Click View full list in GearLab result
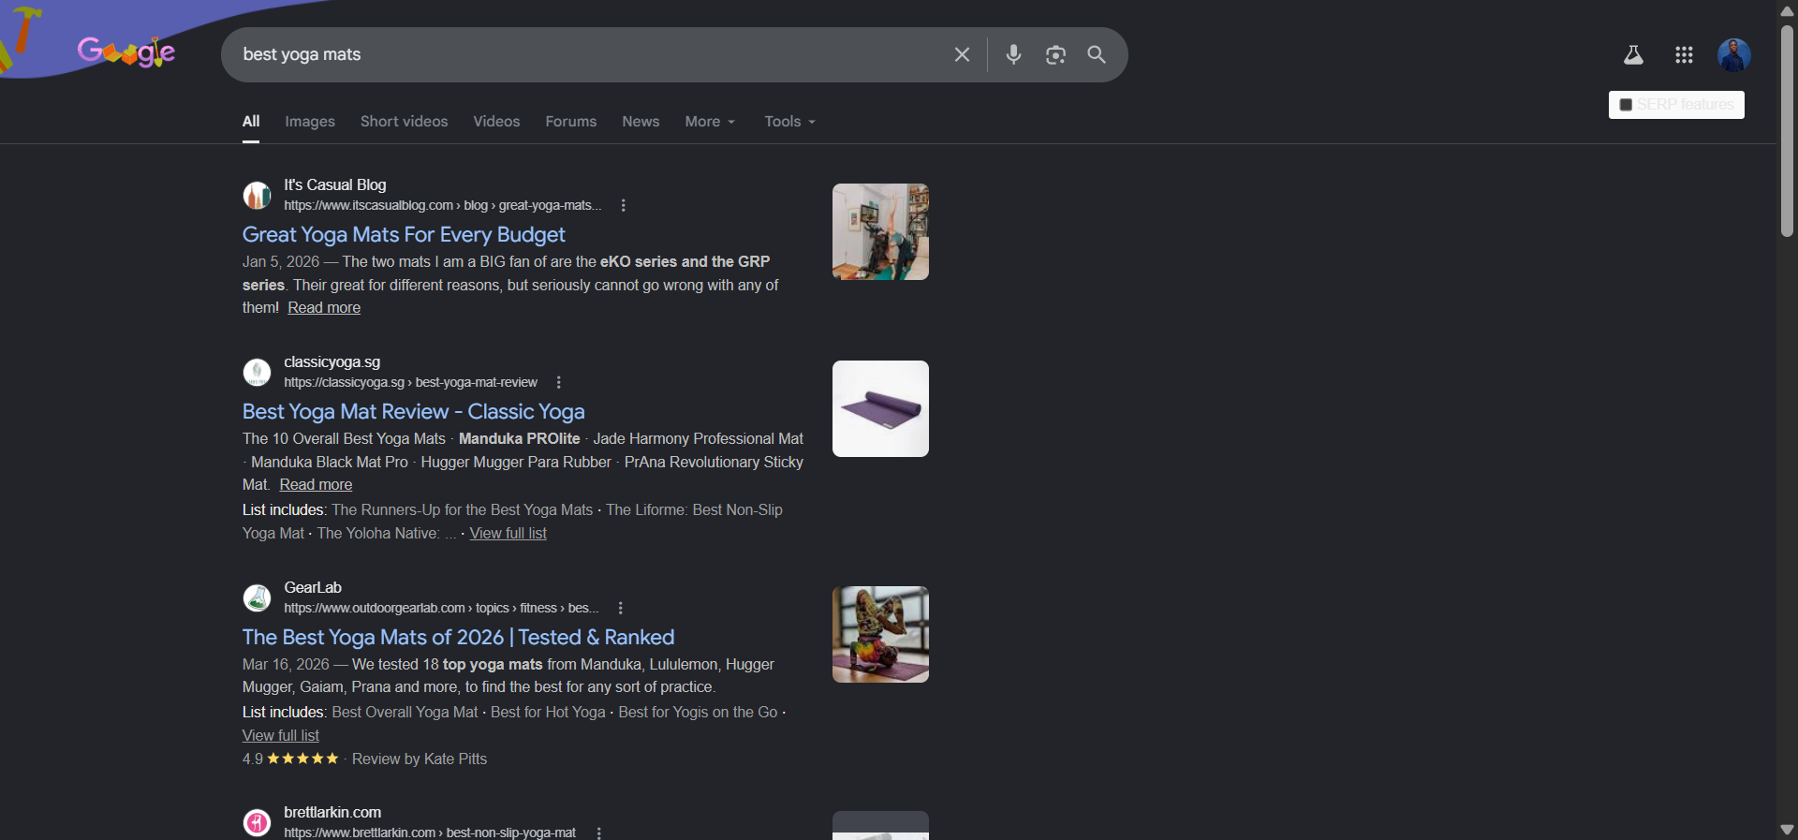 [x=281, y=736]
